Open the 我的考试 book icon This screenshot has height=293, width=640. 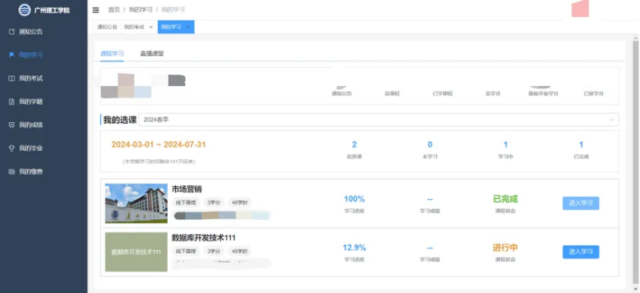[12, 78]
